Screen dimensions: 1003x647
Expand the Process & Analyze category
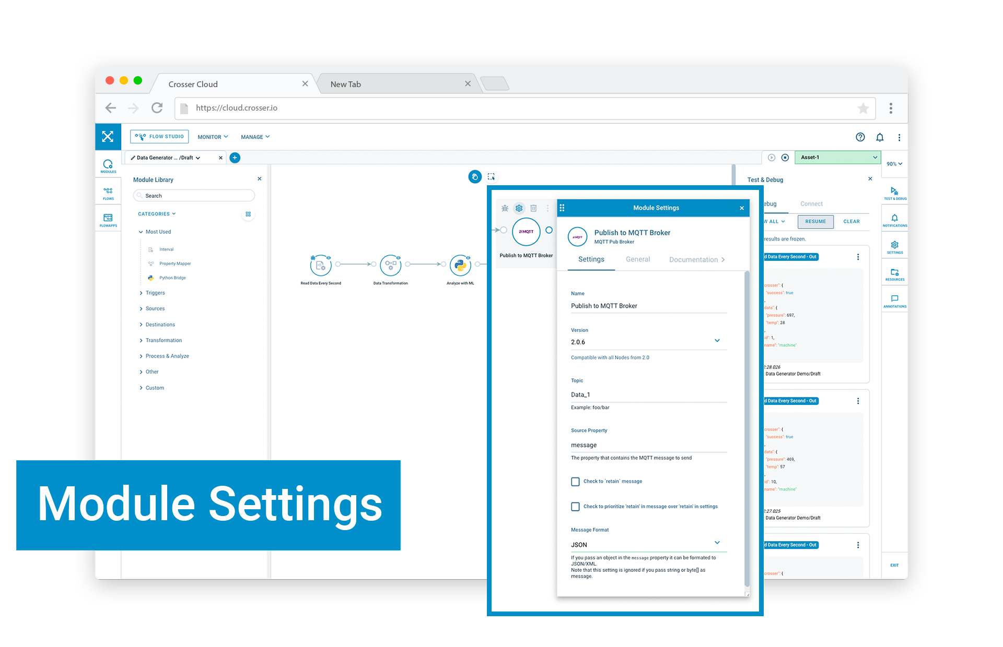(x=164, y=356)
